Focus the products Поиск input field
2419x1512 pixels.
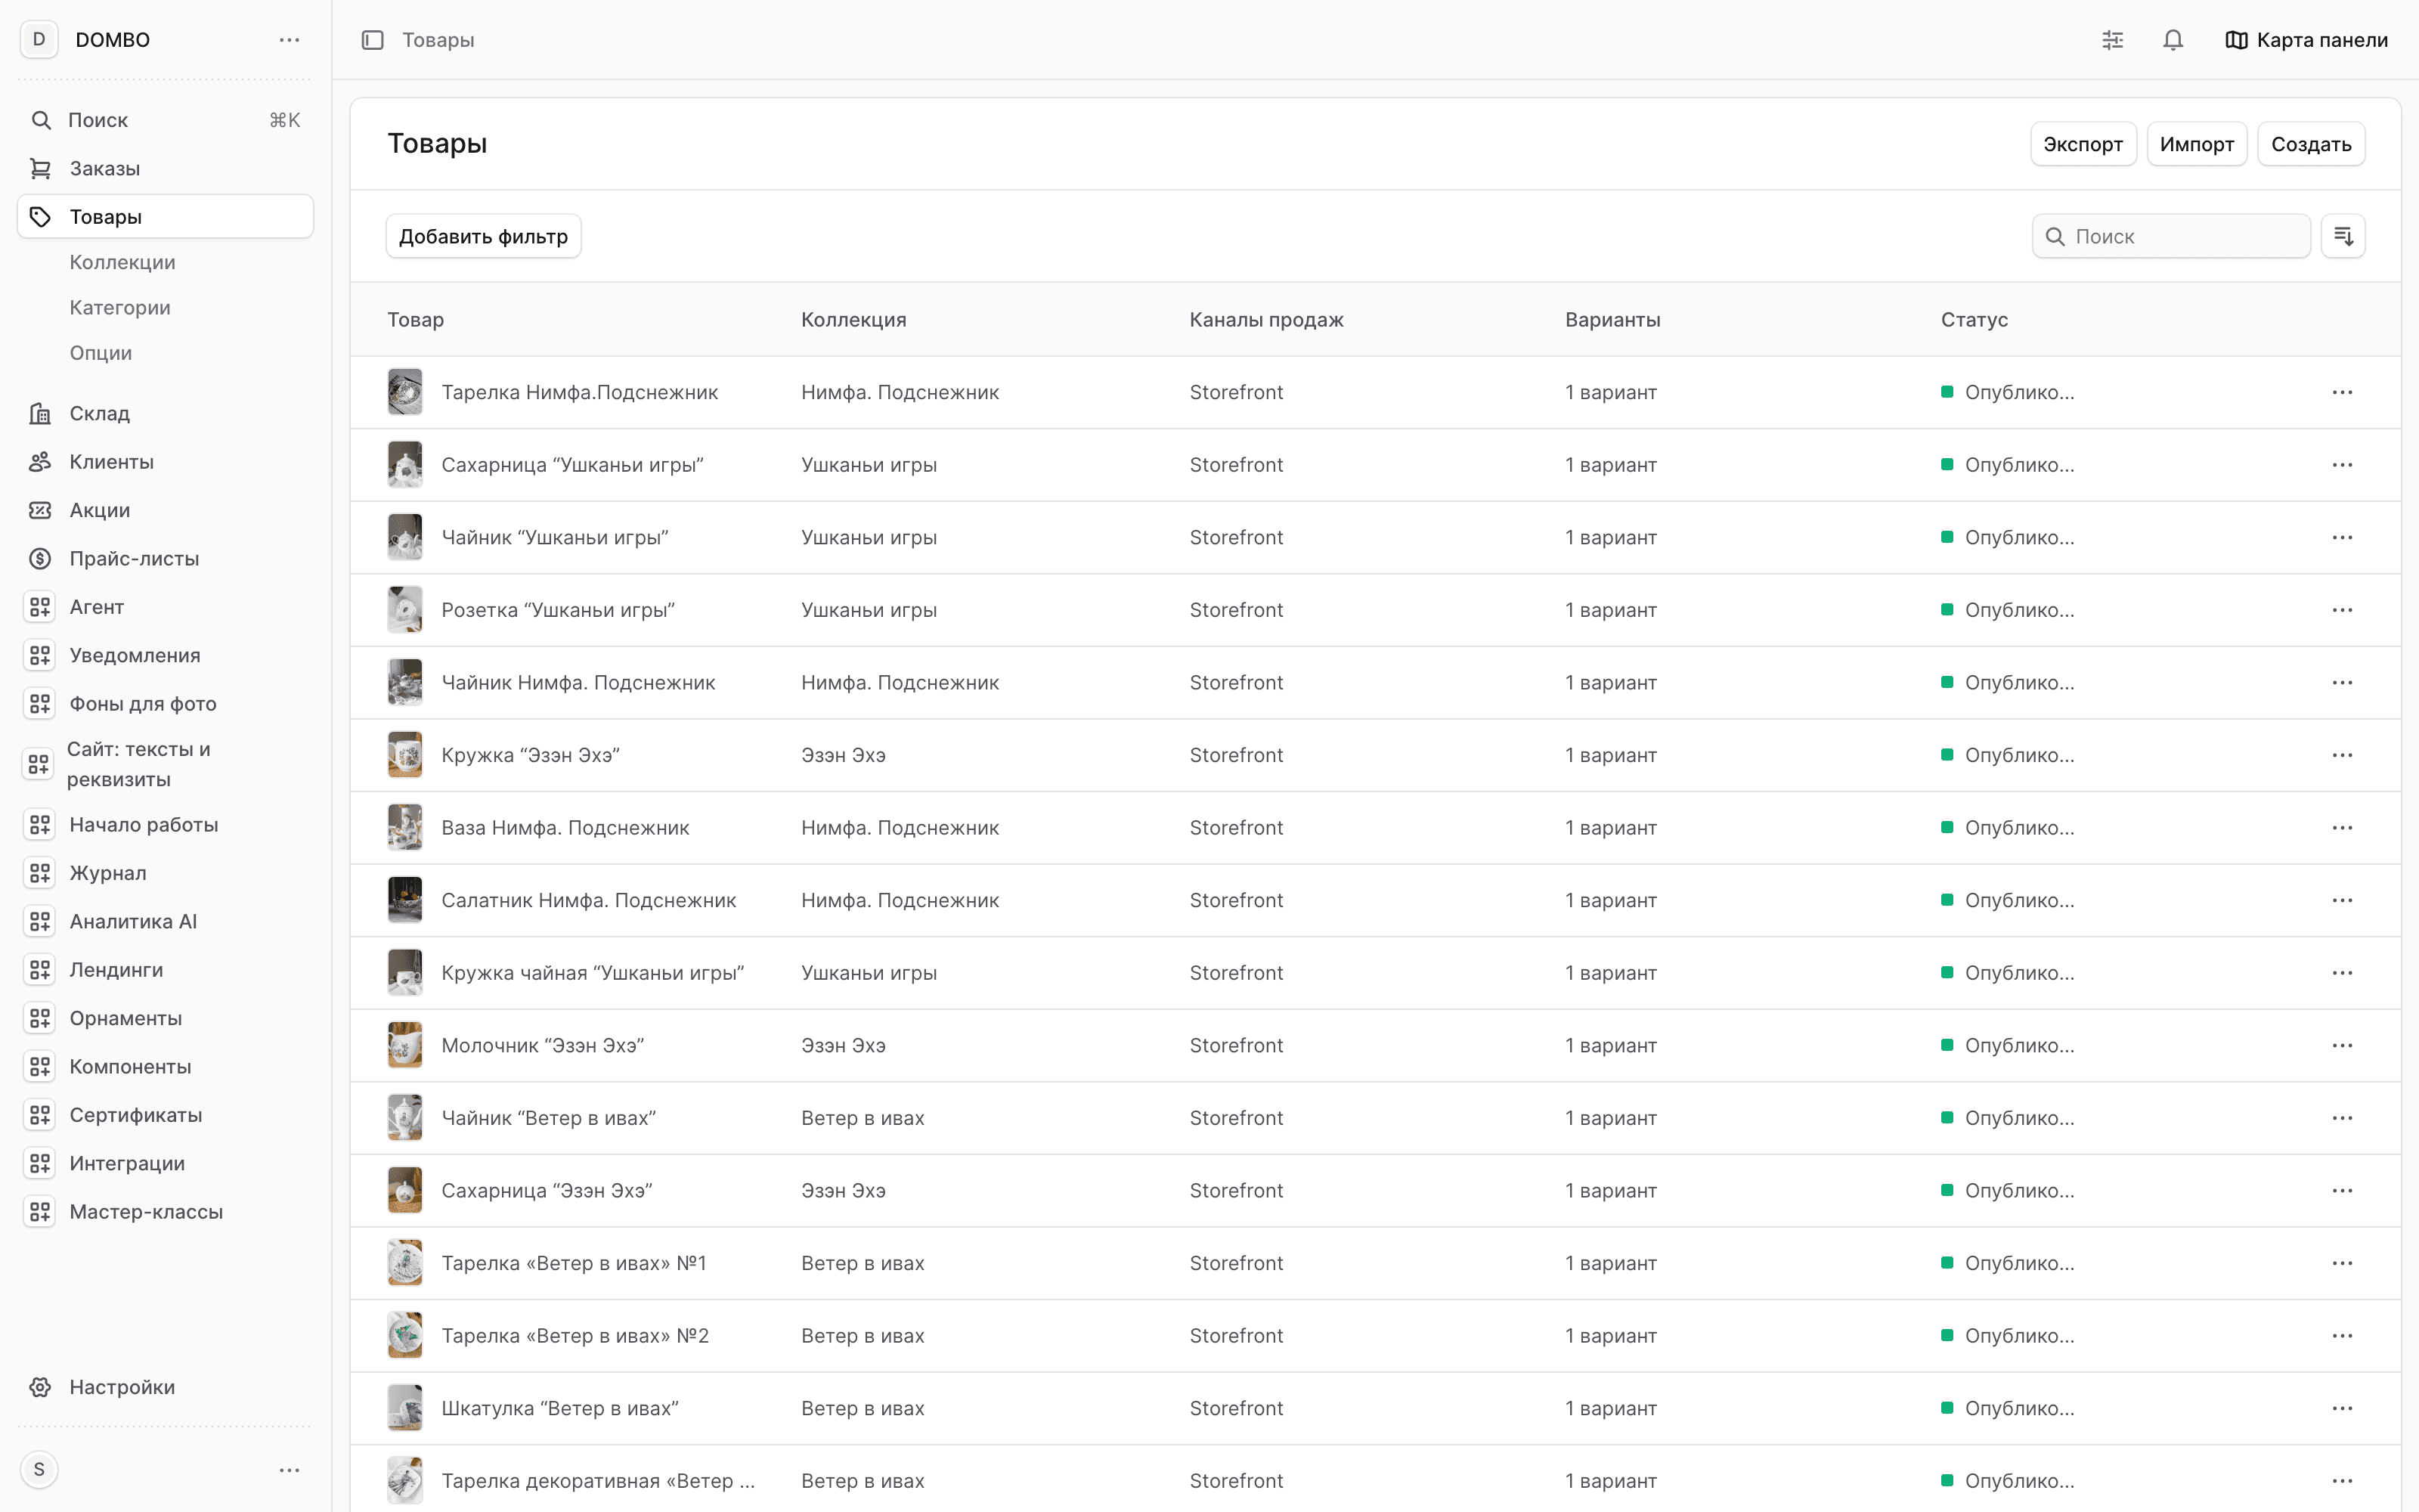click(2171, 236)
